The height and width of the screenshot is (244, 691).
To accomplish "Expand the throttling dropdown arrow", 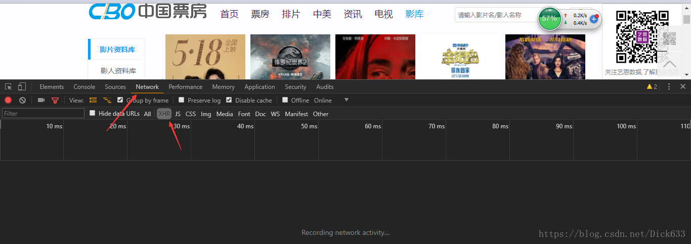I will coord(347,100).
